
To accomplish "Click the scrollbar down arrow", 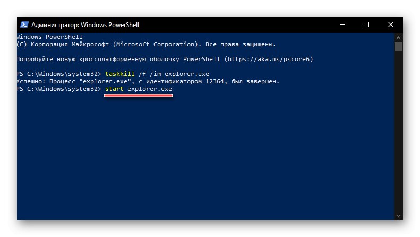I will click(x=398, y=215).
